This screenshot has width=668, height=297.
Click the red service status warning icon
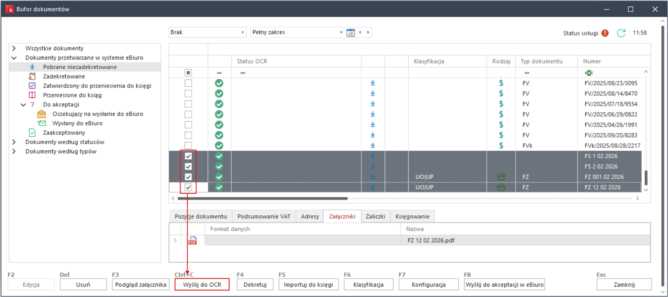coord(605,33)
